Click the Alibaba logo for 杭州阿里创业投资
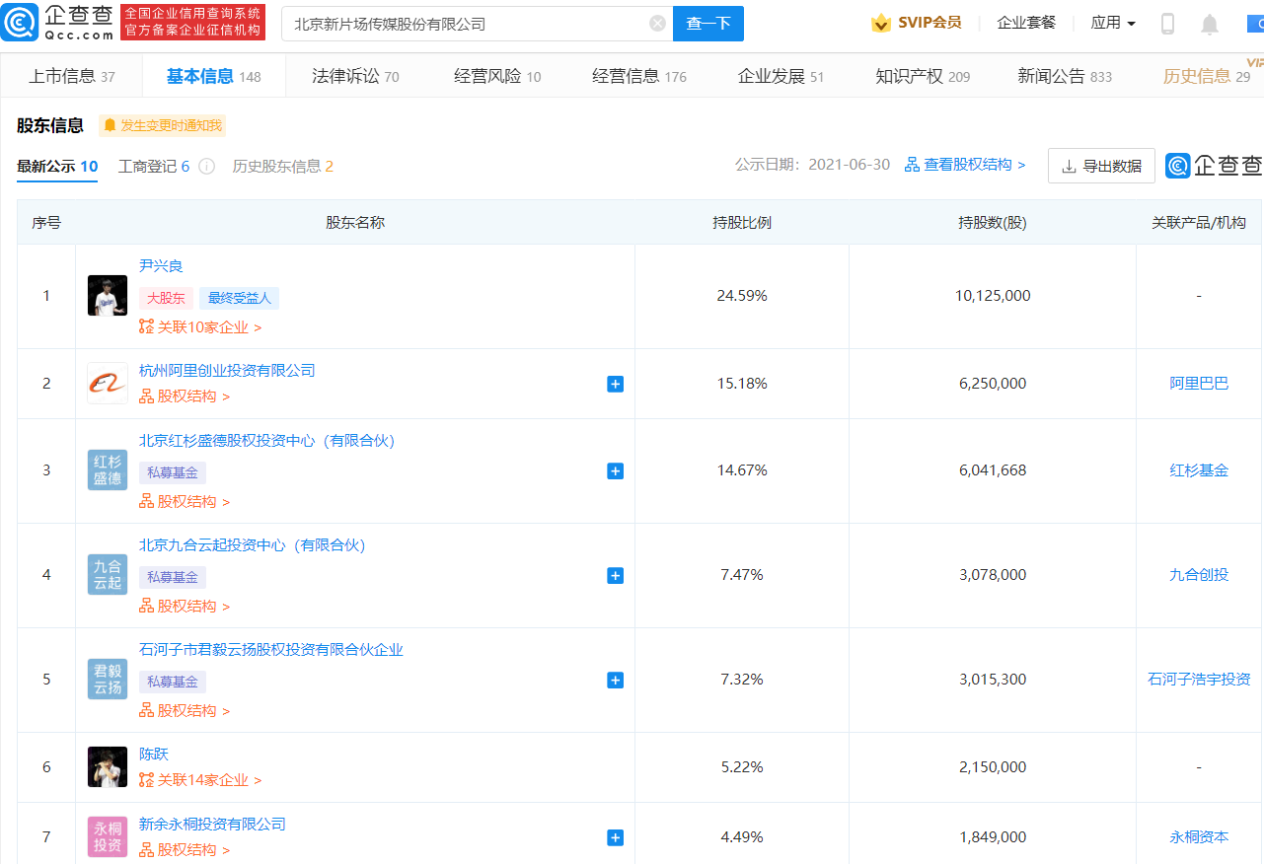1264x864 pixels. pos(108,384)
